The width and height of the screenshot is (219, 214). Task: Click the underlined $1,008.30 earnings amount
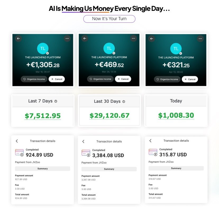pos(176,115)
